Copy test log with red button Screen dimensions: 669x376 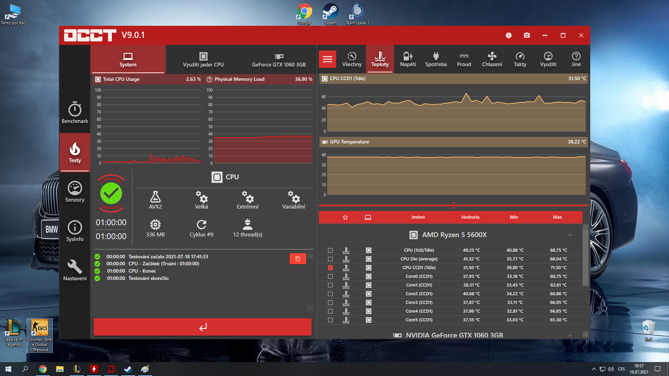click(x=298, y=259)
